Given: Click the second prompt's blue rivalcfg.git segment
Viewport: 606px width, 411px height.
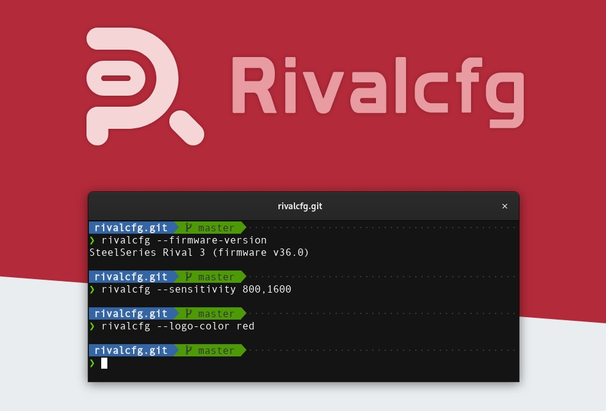Looking at the screenshot, I should [131, 277].
